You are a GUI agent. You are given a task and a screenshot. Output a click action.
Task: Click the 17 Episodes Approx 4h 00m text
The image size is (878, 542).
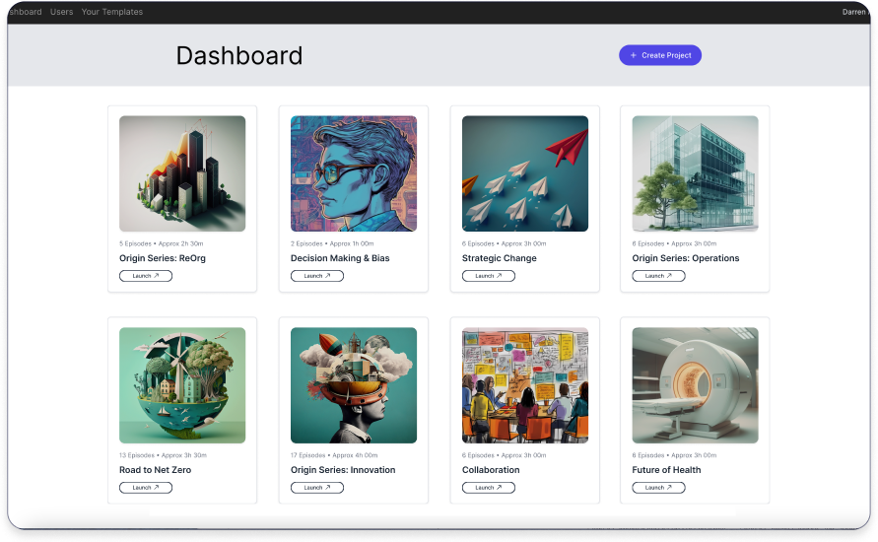click(334, 455)
